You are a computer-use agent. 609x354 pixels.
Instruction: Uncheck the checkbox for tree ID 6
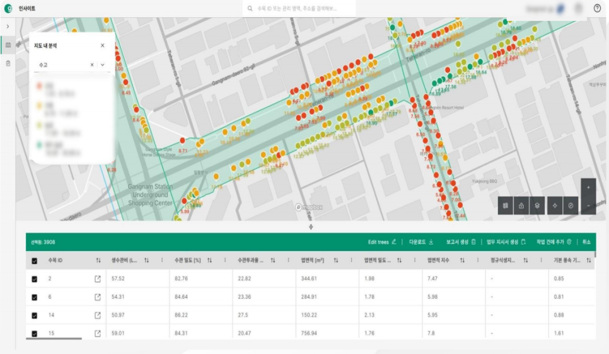35,297
